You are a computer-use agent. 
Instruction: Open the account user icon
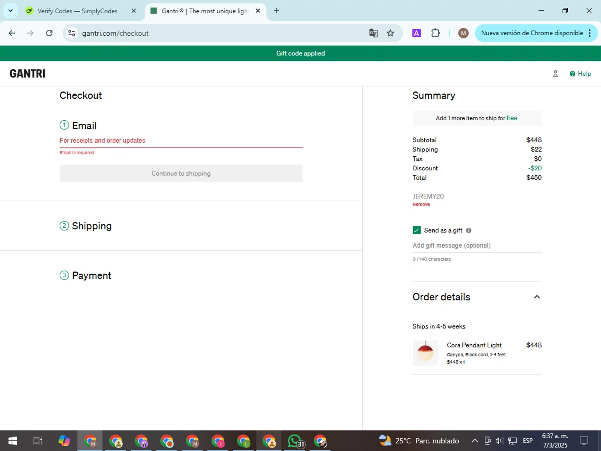tap(555, 74)
